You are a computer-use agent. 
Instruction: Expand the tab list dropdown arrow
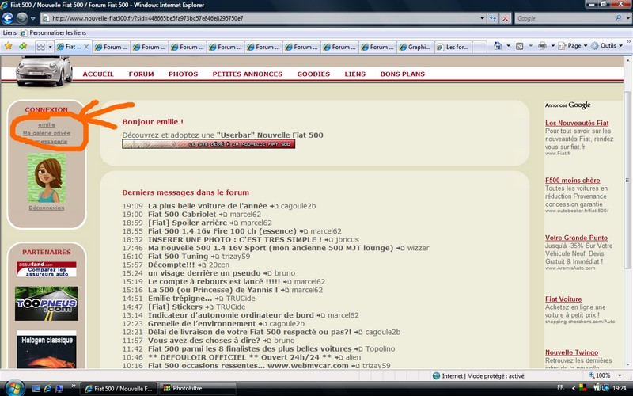tap(50, 47)
